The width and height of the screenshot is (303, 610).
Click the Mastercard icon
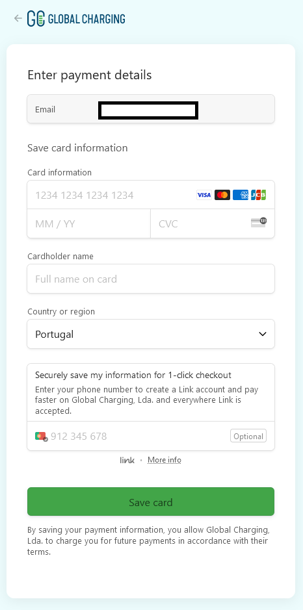(222, 195)
